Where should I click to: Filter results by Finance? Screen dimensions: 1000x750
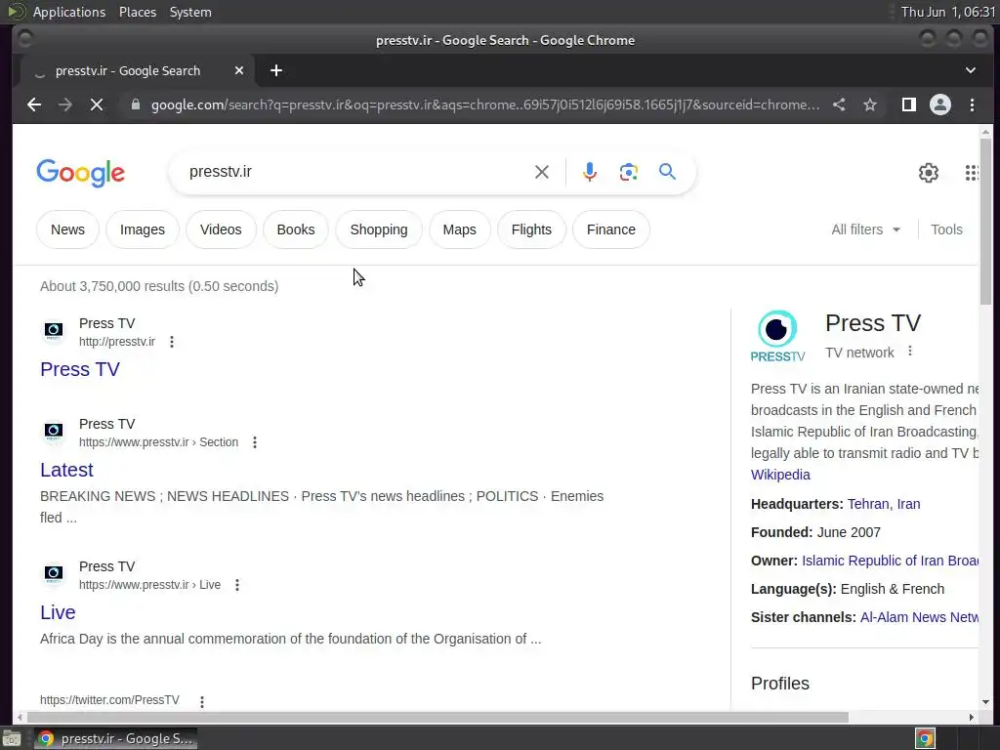pyautogui.click(x=611, y=229)
